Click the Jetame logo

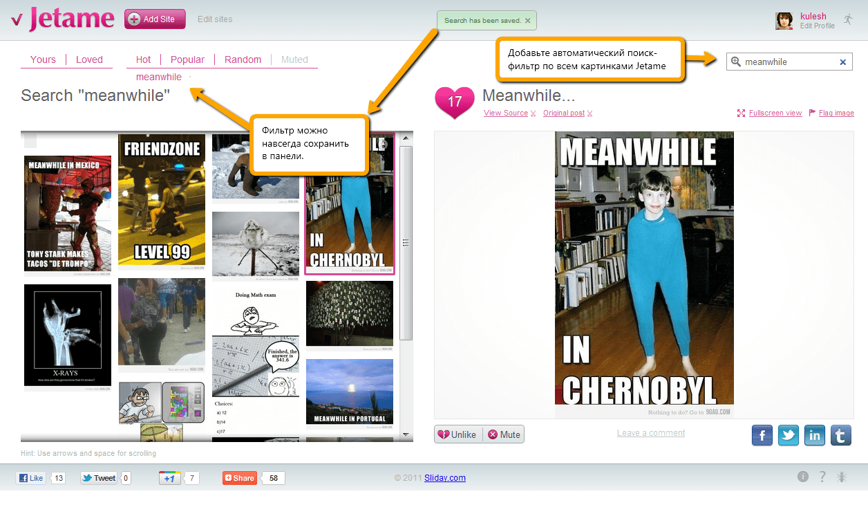[x=63, y=19]
